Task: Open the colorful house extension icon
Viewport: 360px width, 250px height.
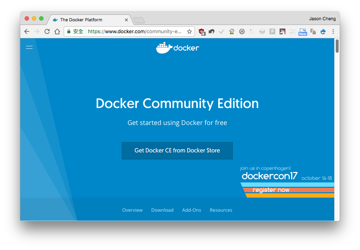Action: [x=232, y=31]
